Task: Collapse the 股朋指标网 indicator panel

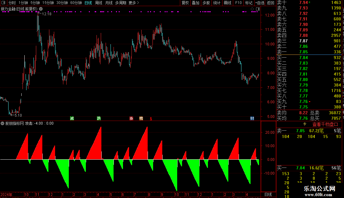Action: point(2,123)
